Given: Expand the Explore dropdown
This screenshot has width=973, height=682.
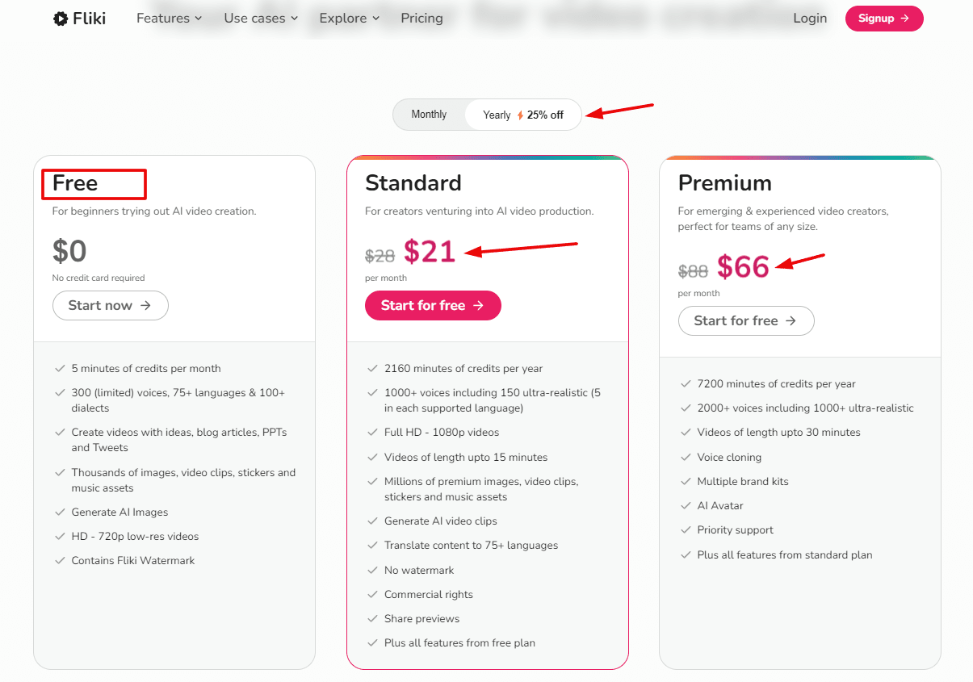Looking at the screenshot, I should 348,18.
